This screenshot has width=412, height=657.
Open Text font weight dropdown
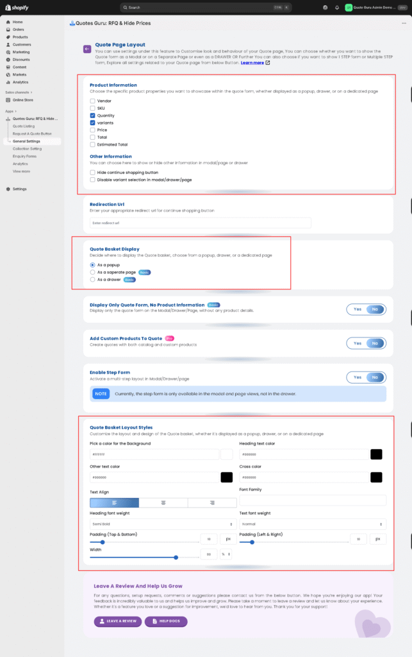(x=312, y=524)
